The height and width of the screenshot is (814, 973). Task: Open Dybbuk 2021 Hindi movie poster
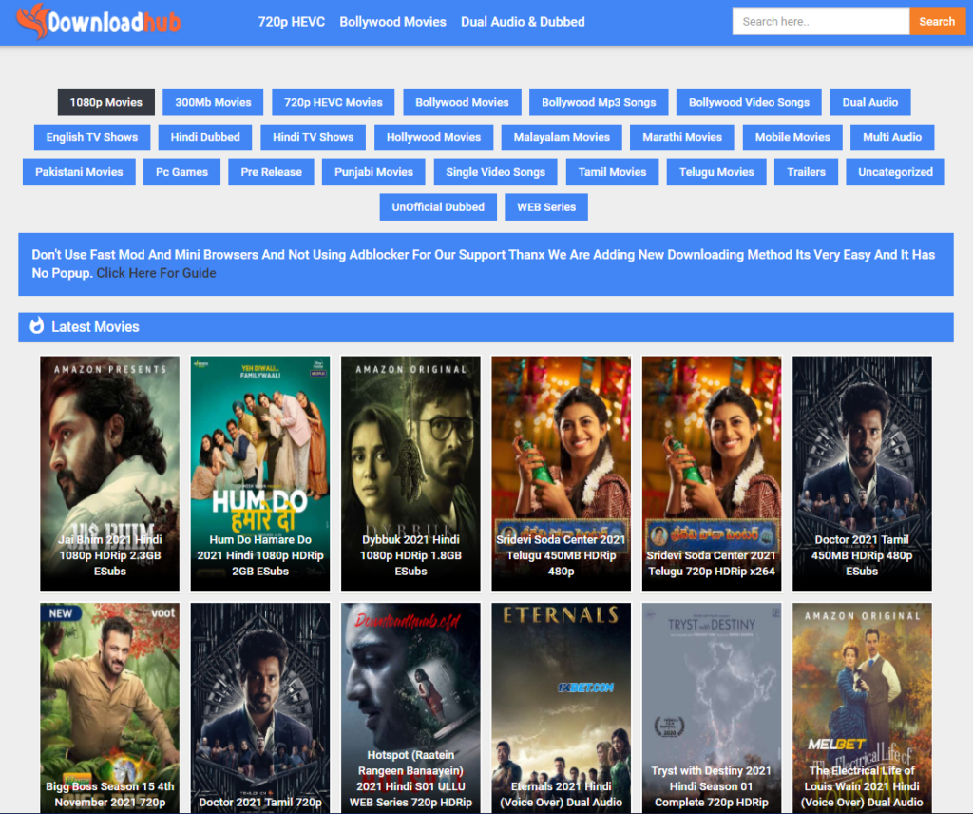click(410, 474)
